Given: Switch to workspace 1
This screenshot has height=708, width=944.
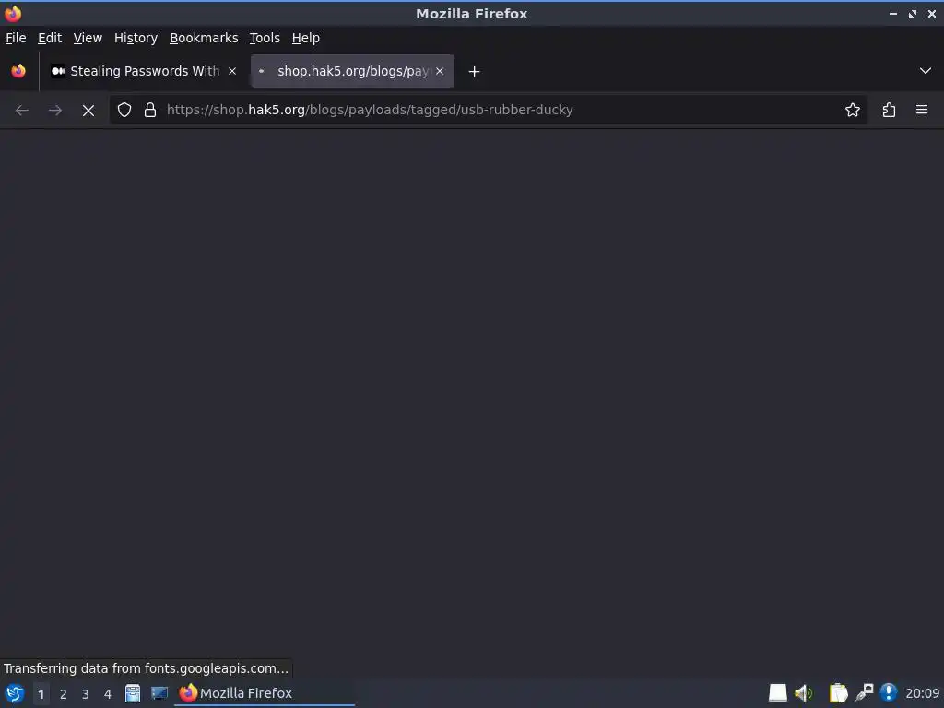Looking at the screenshot, I should (41, 694).
